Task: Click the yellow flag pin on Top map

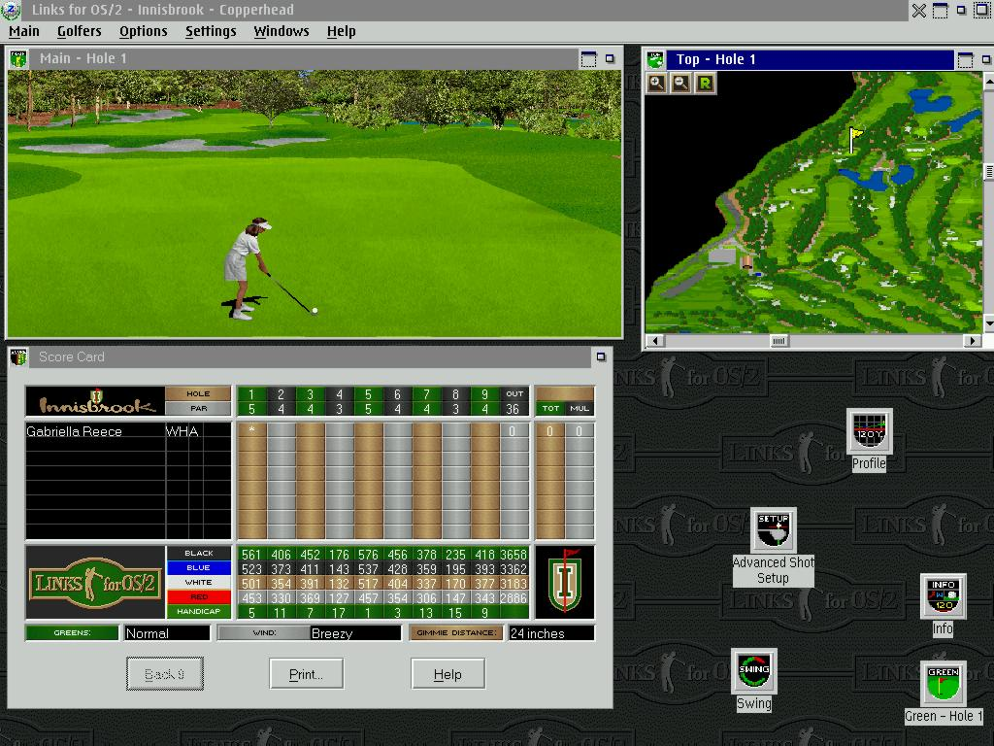Action: coord(856,139)
